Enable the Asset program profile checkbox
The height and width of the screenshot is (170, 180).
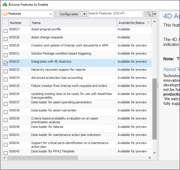[x=5, y=31]
